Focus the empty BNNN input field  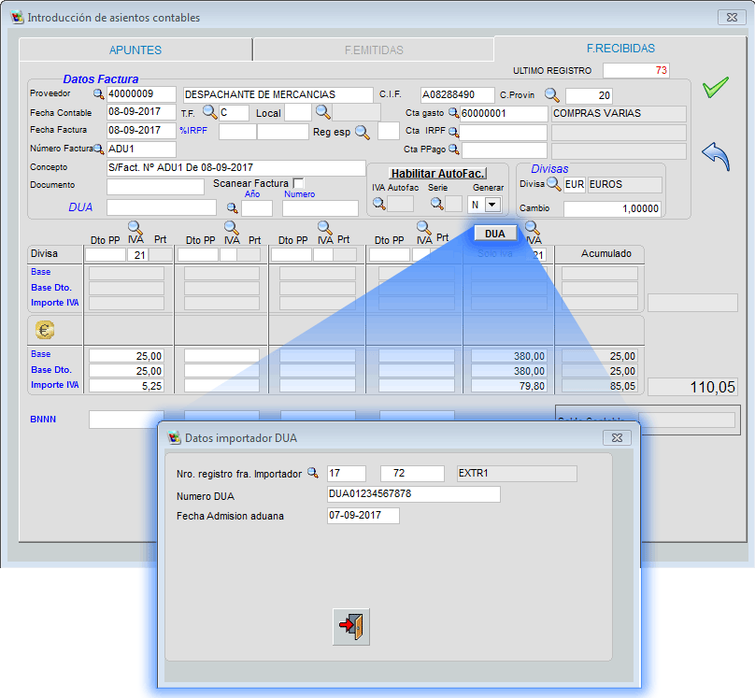126,420
